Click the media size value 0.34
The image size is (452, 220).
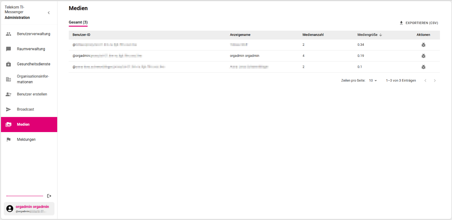pos(361,45)
